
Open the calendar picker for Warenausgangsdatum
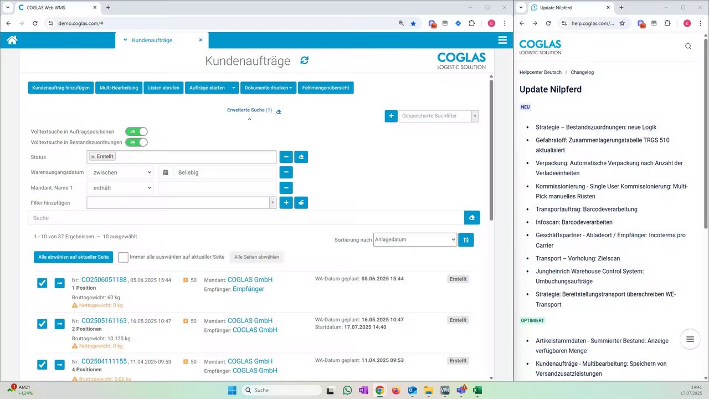coord(166,172)
